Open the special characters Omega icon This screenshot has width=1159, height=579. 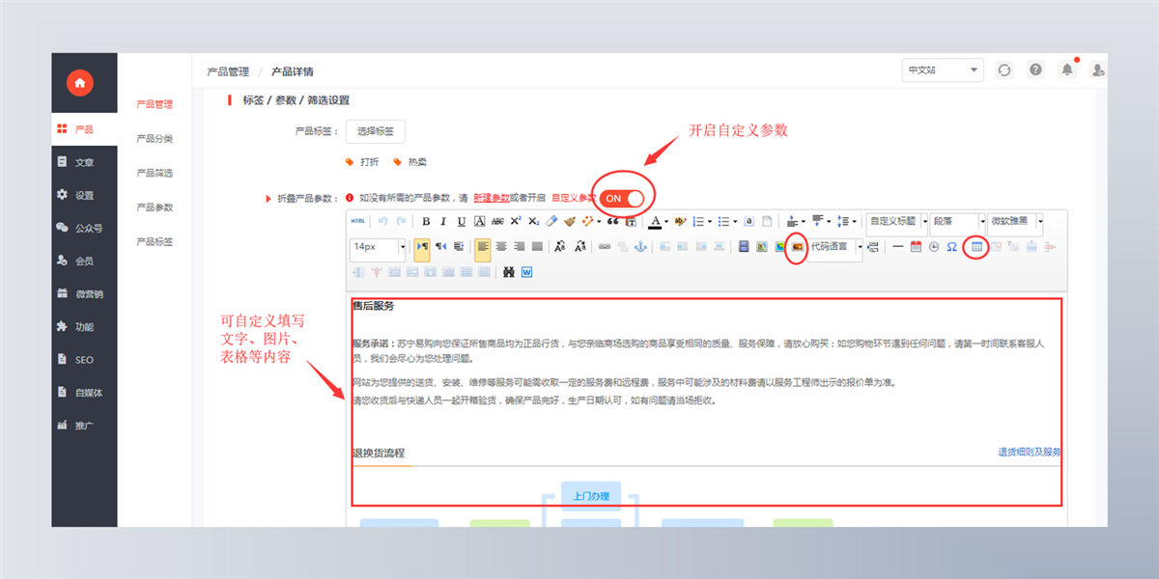click(951, 247)
